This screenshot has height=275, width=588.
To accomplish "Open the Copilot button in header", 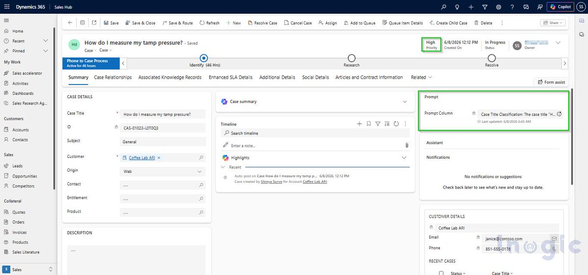I will coord(560,7).
